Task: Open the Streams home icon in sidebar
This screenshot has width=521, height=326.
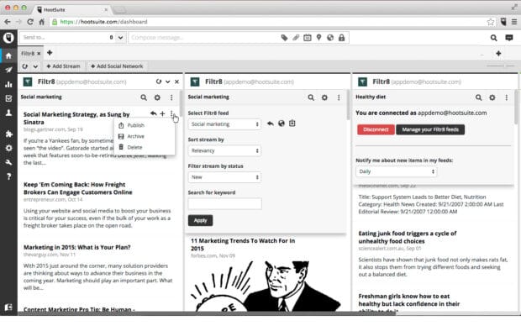Action: point(8,55)
